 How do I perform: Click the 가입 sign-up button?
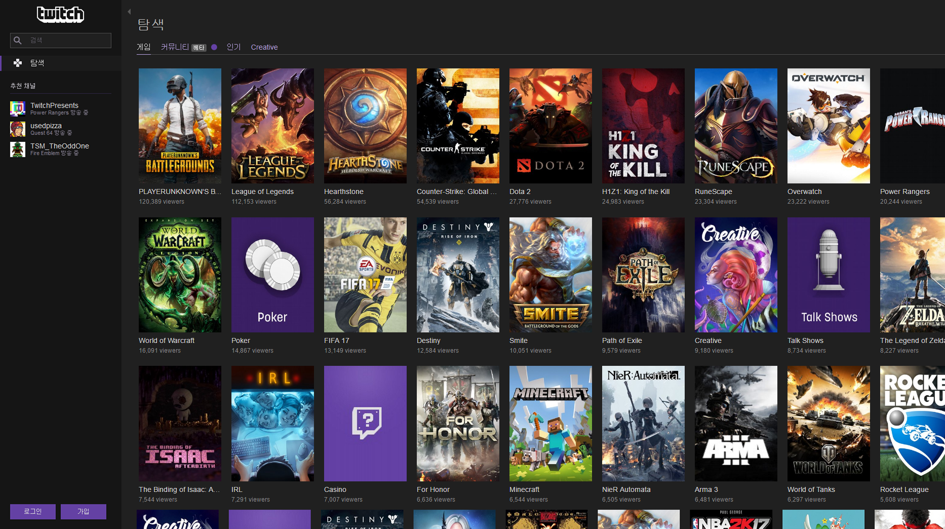pyautogui.click(x=84, y=511)
